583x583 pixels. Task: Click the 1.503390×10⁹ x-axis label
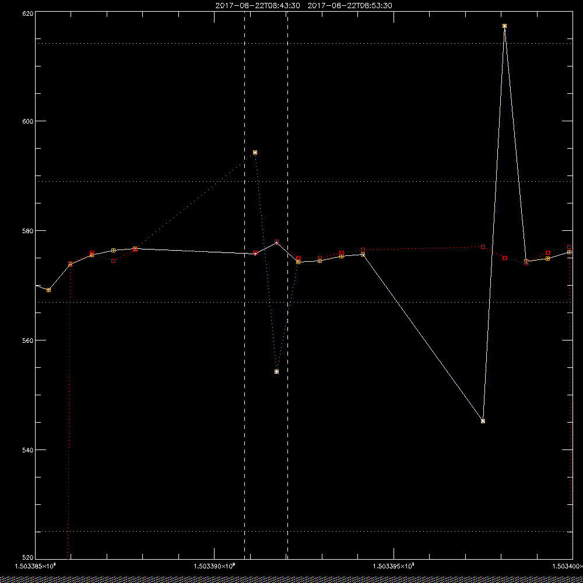click(215, 566)
